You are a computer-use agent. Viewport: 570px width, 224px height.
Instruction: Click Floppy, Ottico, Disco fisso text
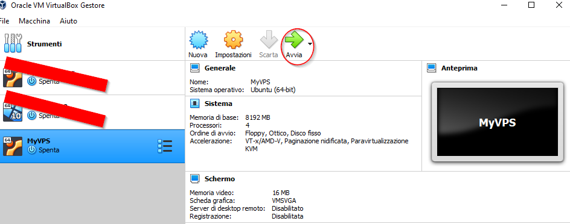click(283, 133)
